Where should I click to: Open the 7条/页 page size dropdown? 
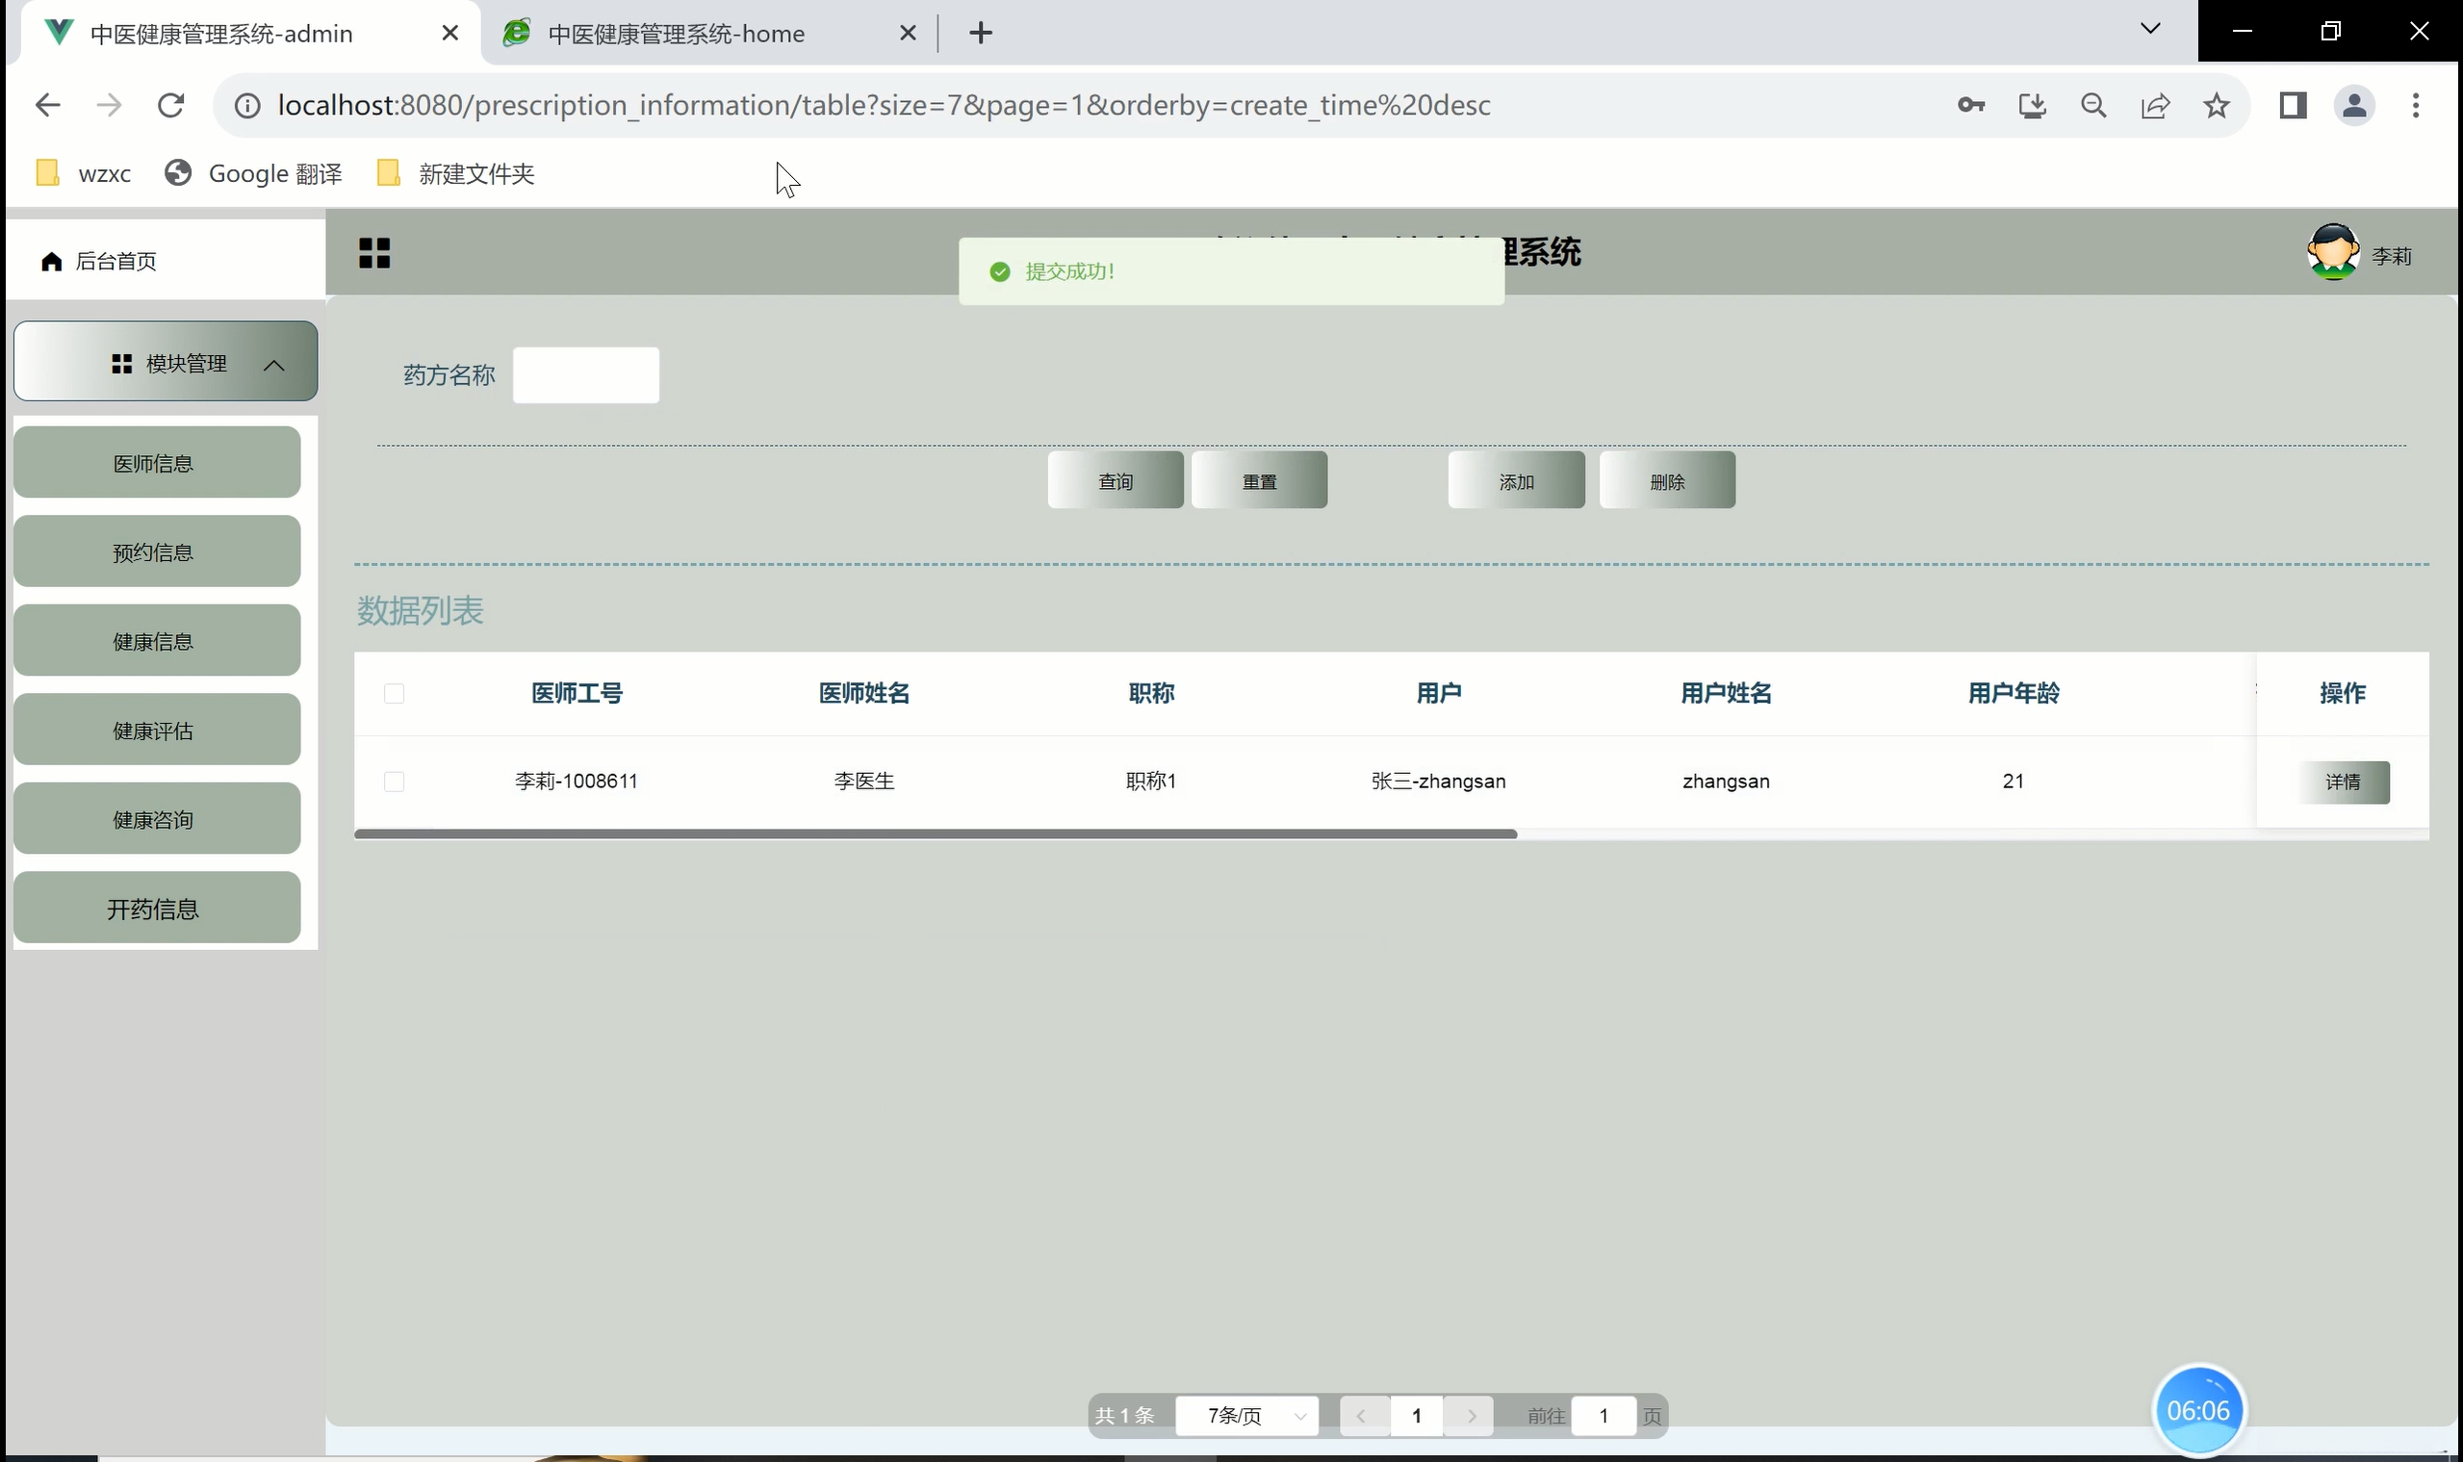pyautogui.click(x=1246, y=1416)
